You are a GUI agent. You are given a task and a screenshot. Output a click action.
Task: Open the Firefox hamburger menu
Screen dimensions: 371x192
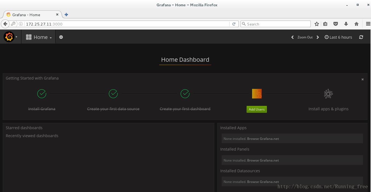(368, 24)
